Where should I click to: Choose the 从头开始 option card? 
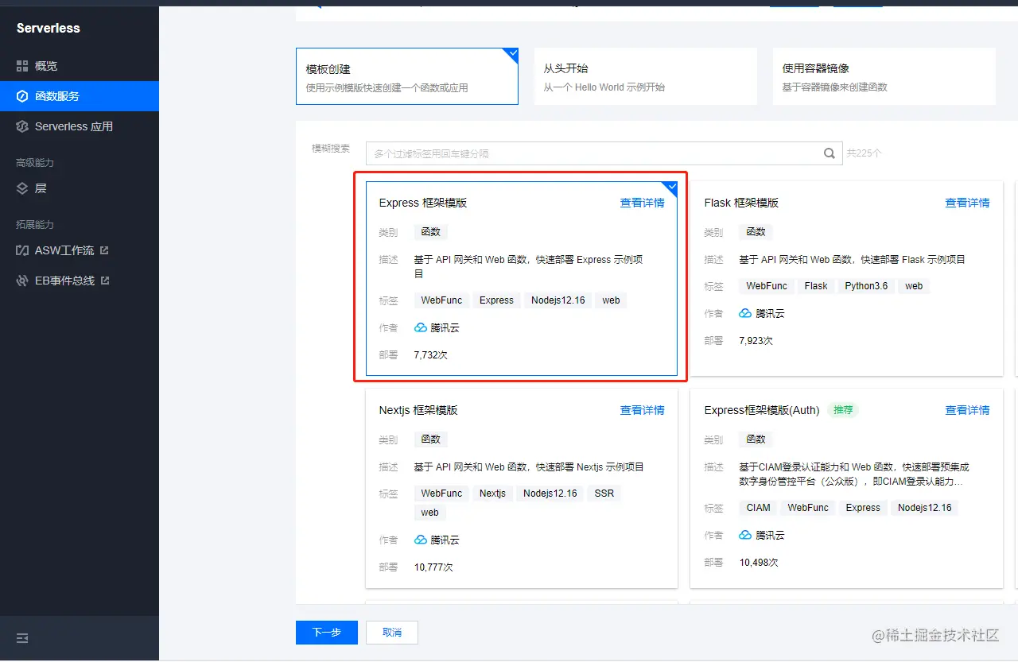pos(646,76)
